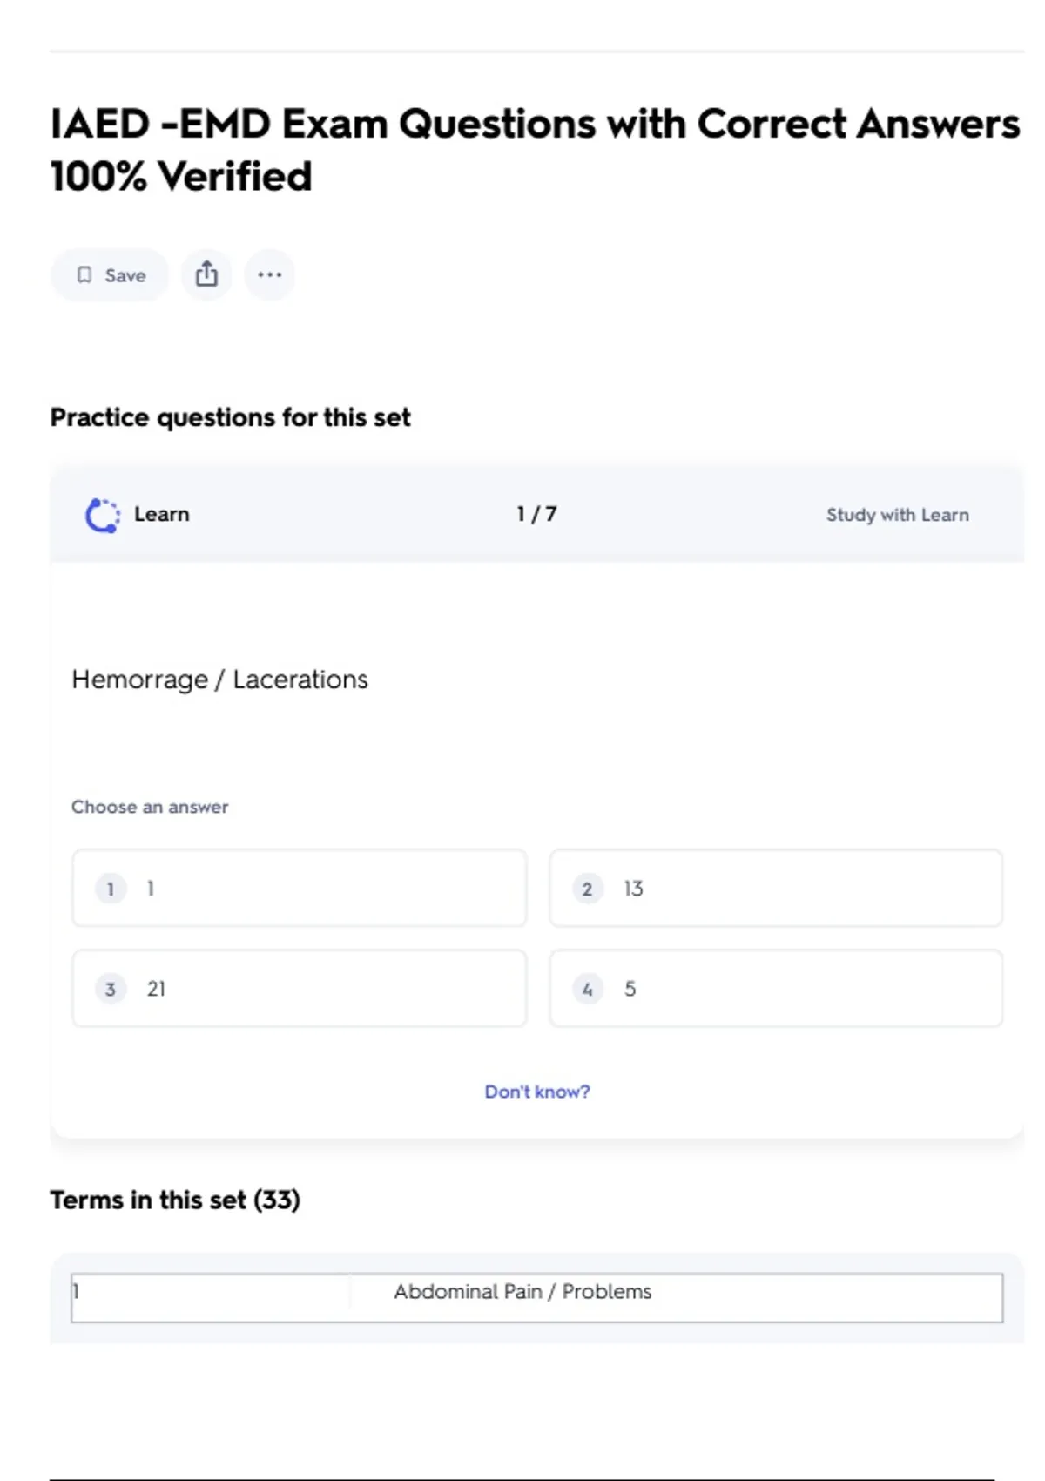Click the Save bookmark button
This screenshot has width=1045, height=1481.
point(111,275)
